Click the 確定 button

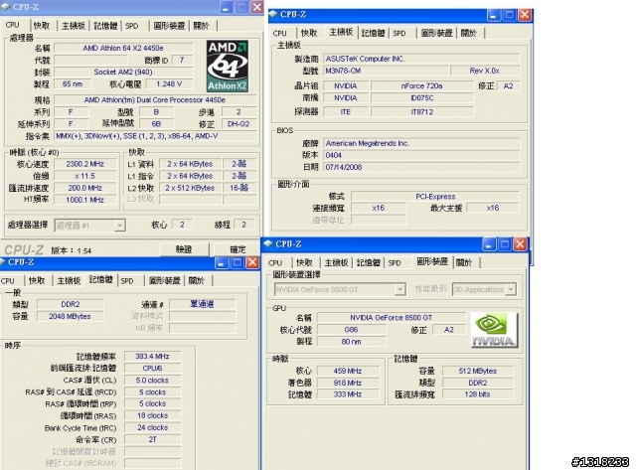click(x=238, y=249)
